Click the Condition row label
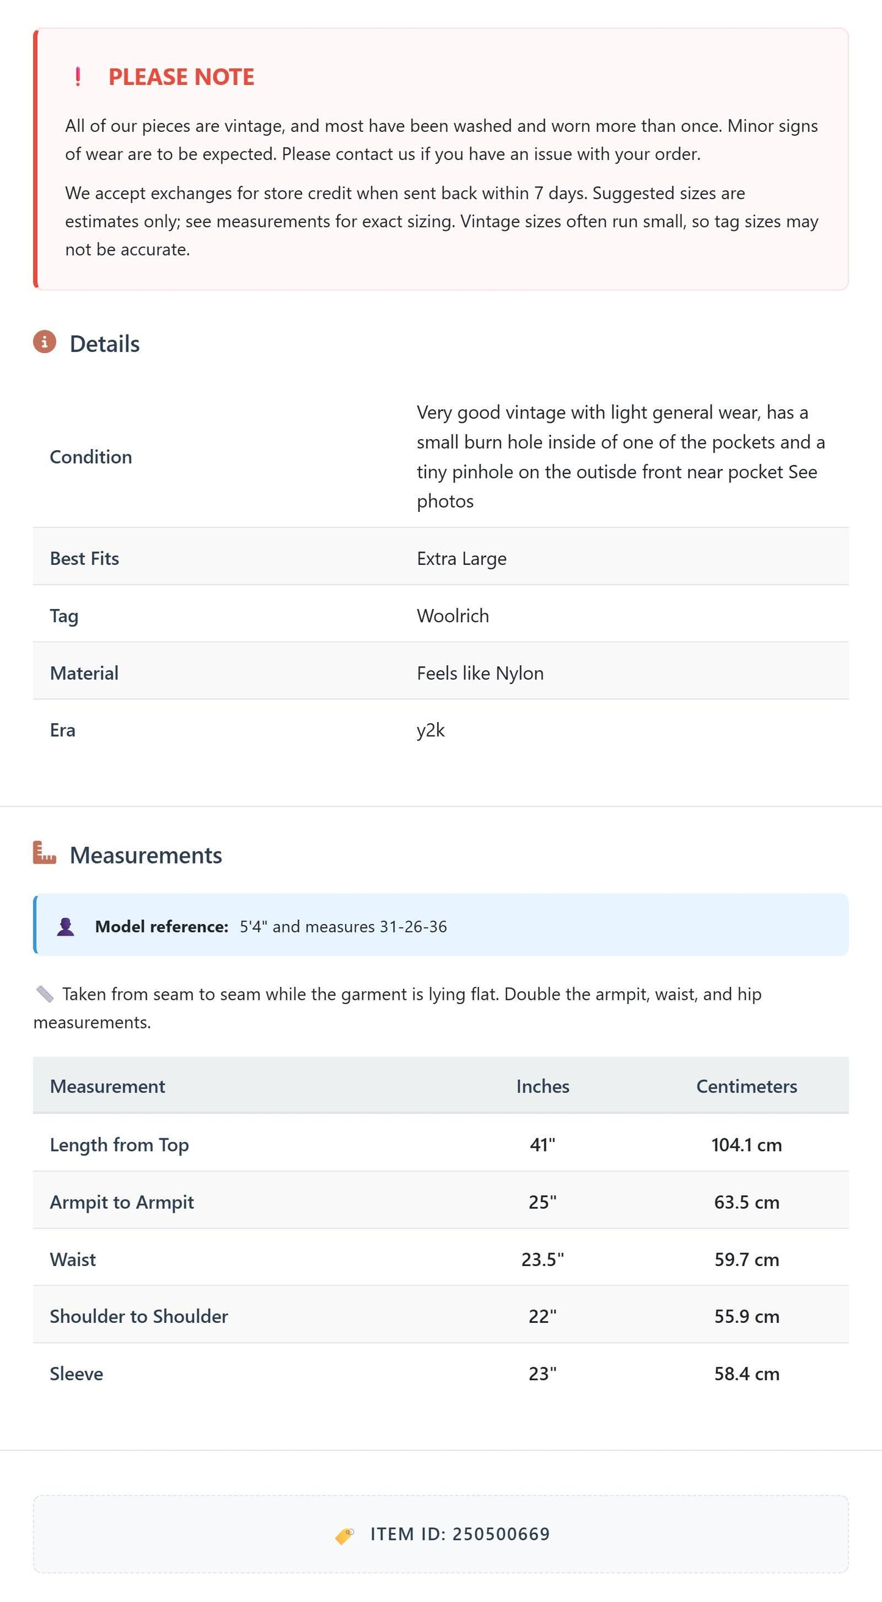This screenshot has height=1602, width=882. 91,457
